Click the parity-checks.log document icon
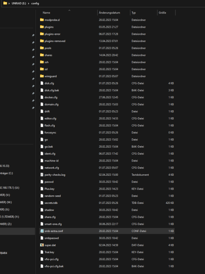 click(x=42, y=175)
